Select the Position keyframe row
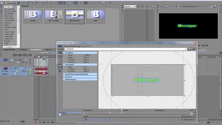The width and height of the screenshot is (222, 125). pos(70,112)
